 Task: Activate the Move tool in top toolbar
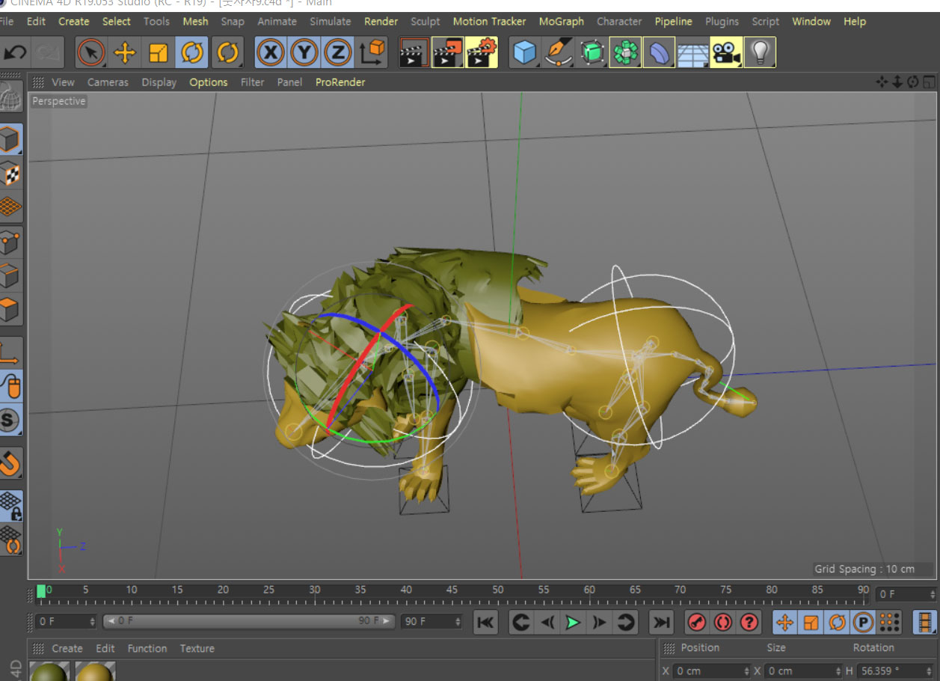pyautogui.click(x=125, y=52)
